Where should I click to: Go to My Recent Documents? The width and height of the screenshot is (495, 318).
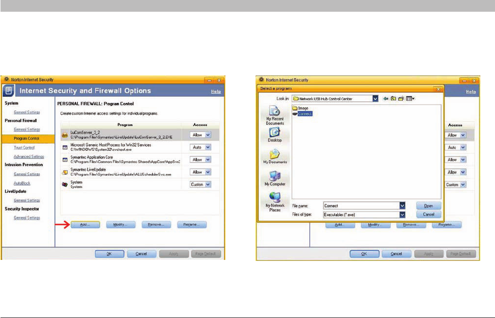(275, 115)
